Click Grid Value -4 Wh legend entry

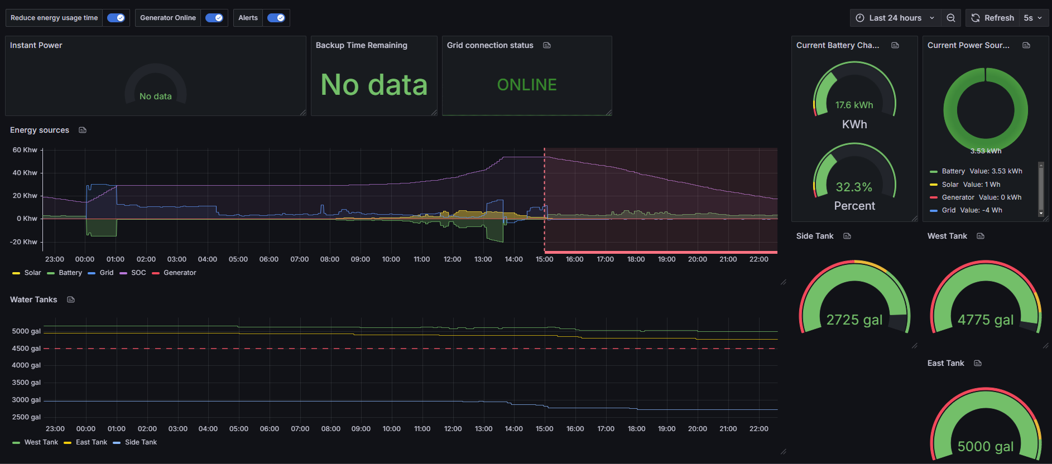point(966,210)
